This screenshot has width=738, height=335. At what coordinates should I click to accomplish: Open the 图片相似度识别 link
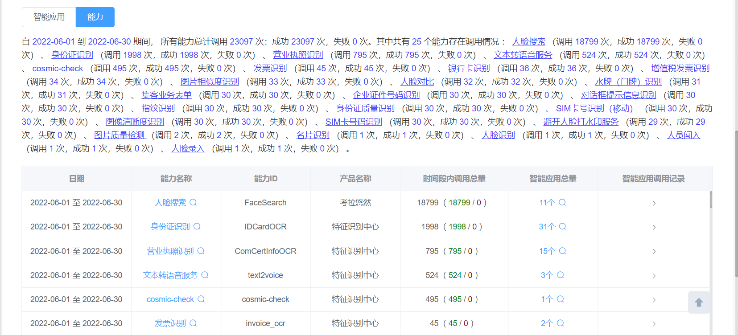[x=210, y=82]
